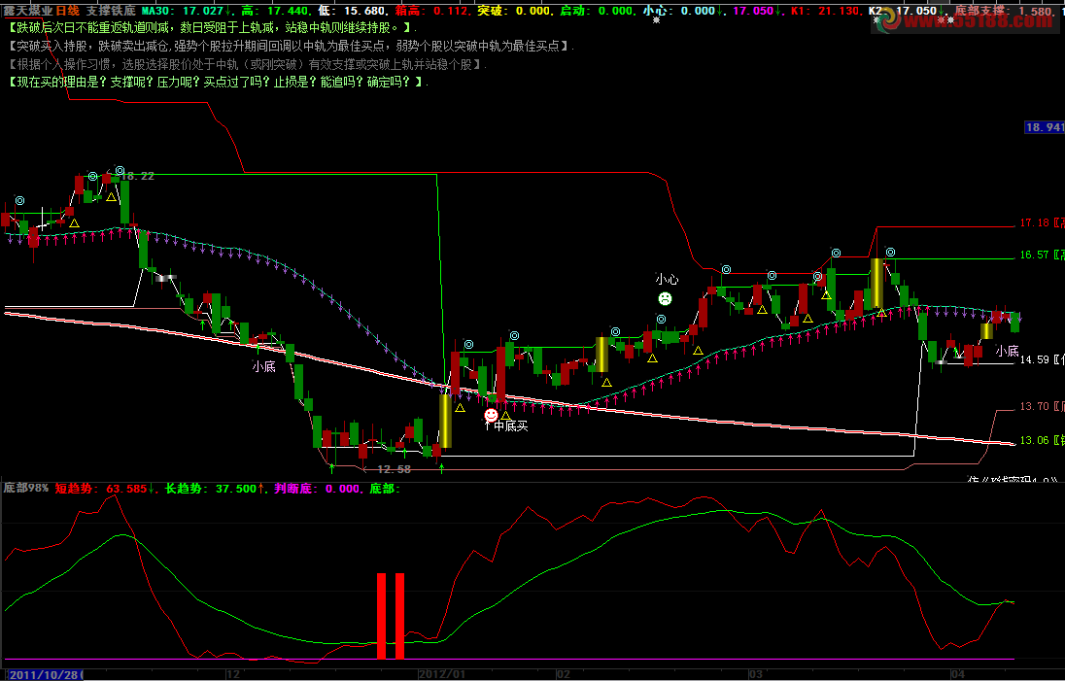Click the 2012/01 marker on the time axis
Screen dimensions: 1065x681
point(441,674)
